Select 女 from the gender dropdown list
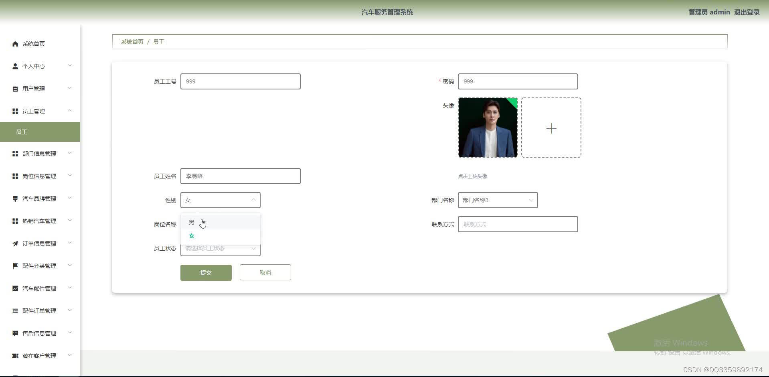This screenshot has height=377, width=769. coord(221,236)
